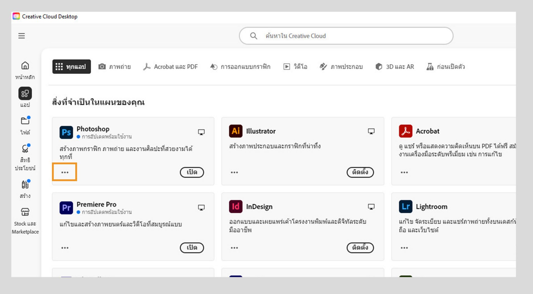Screen dimensions: 533x294
Task: Switch to the 3D และ AR tab
Action: 394,67
